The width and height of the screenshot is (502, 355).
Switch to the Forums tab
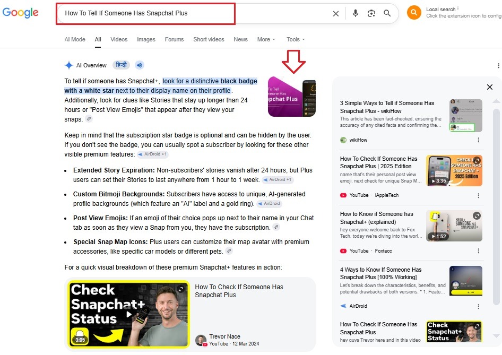(174, 39)
